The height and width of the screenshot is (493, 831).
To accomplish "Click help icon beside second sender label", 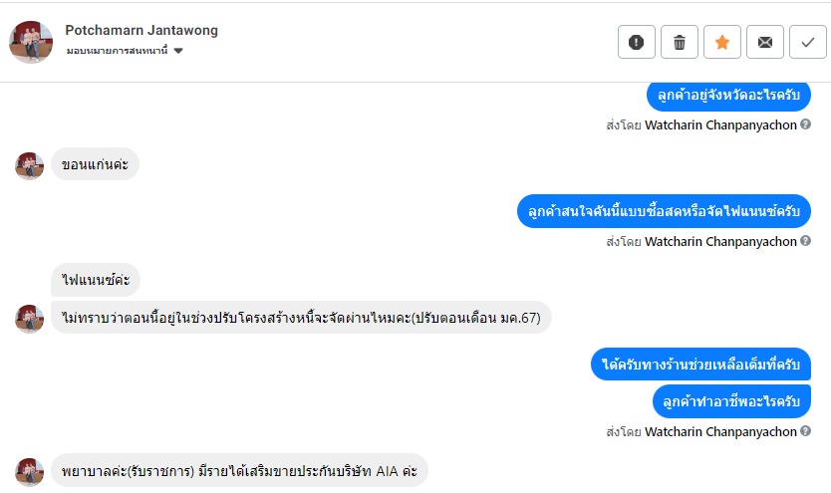I will 805,241.
